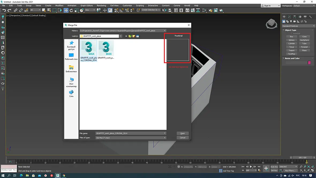Toggle Angle Snap in toolbar
This screenshot has width=316, height=178.
122,10
